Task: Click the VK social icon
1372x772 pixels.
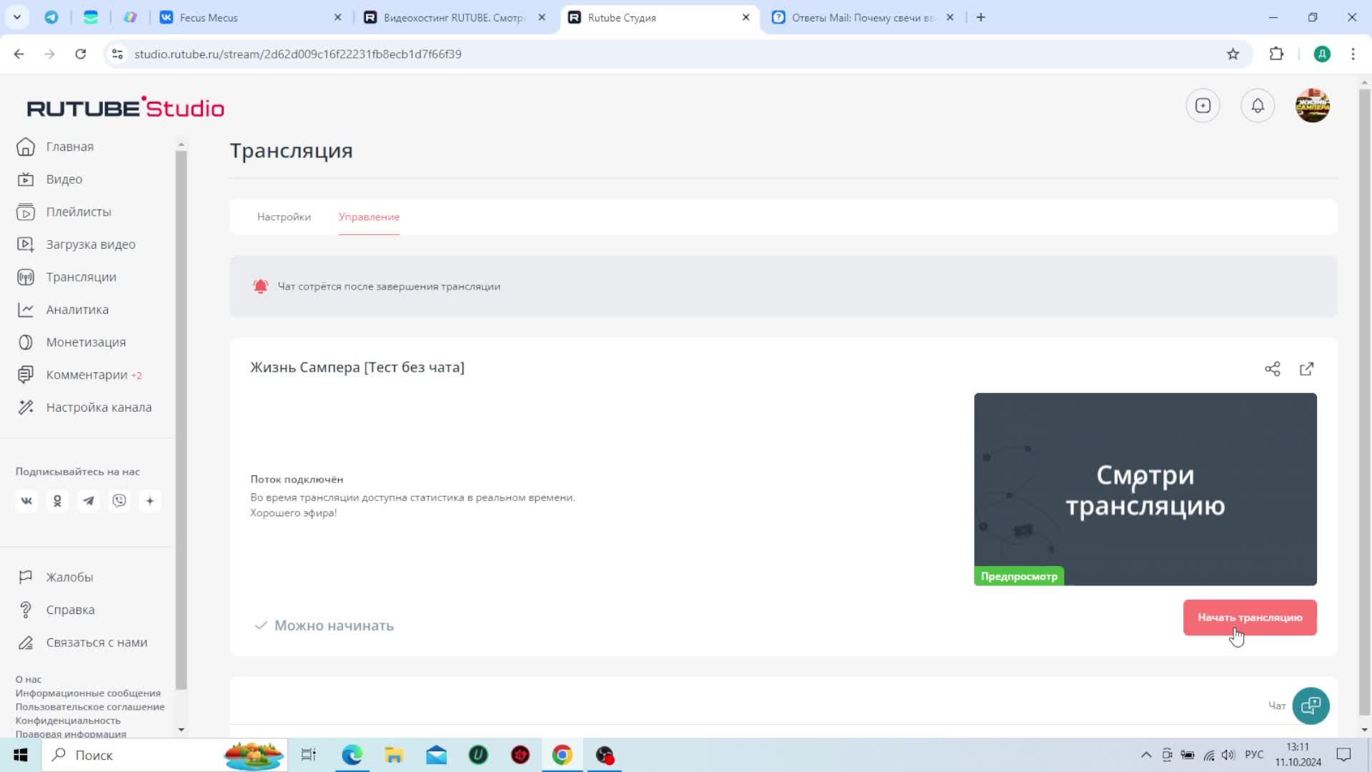Action: coord(26,500)
